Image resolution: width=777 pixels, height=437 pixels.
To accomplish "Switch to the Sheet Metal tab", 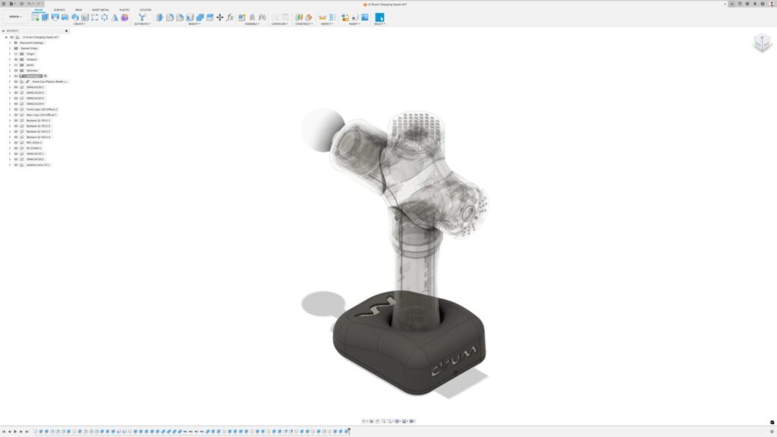I will (100, 10).
